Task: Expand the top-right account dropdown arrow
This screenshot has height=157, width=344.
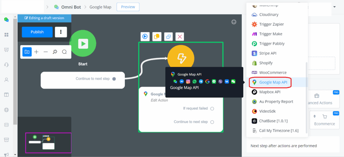Action: [x=334, y=7]
